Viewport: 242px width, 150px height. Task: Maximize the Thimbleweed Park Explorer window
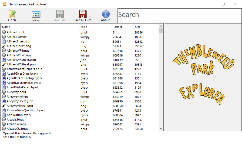223,4
